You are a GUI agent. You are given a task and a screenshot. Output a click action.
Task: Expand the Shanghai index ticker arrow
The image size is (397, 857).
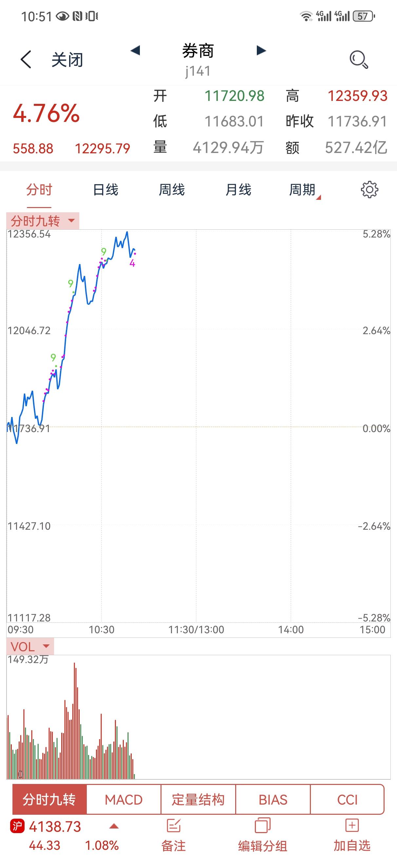(114, 827)
